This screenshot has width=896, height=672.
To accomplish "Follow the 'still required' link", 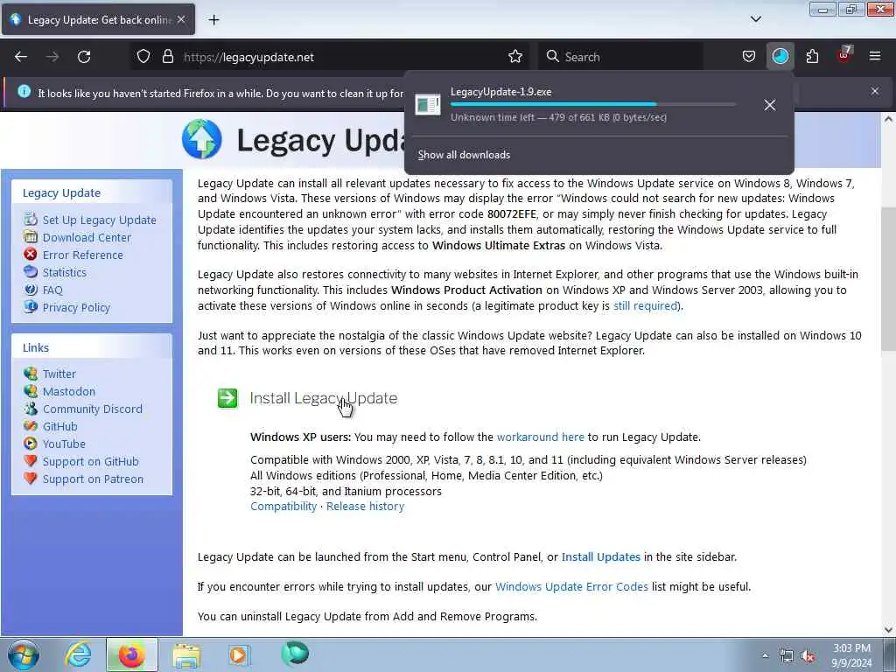I will tap(645, 305).
